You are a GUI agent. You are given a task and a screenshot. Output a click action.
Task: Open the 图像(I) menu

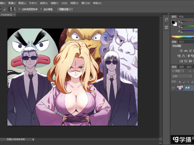point(12,3)
